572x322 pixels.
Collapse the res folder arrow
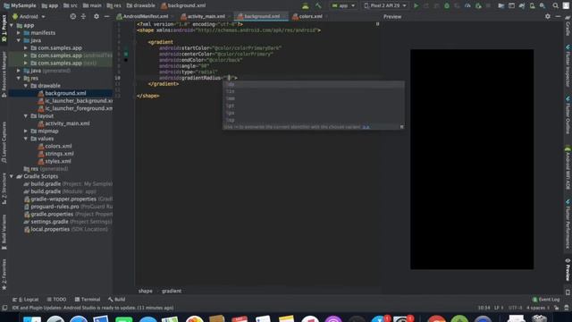[19, 78]
